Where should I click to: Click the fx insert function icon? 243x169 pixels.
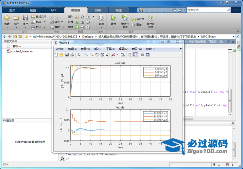tap(83, 17)
